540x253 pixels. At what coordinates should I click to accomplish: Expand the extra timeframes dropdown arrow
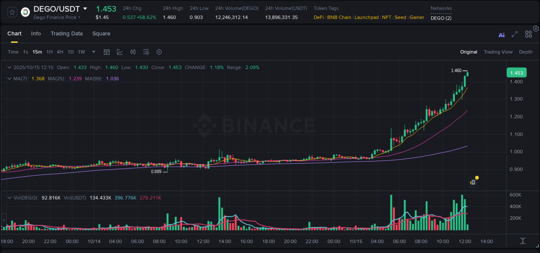click(x=93, y=52)
